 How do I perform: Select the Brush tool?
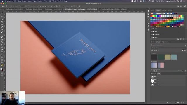point(2,32)
